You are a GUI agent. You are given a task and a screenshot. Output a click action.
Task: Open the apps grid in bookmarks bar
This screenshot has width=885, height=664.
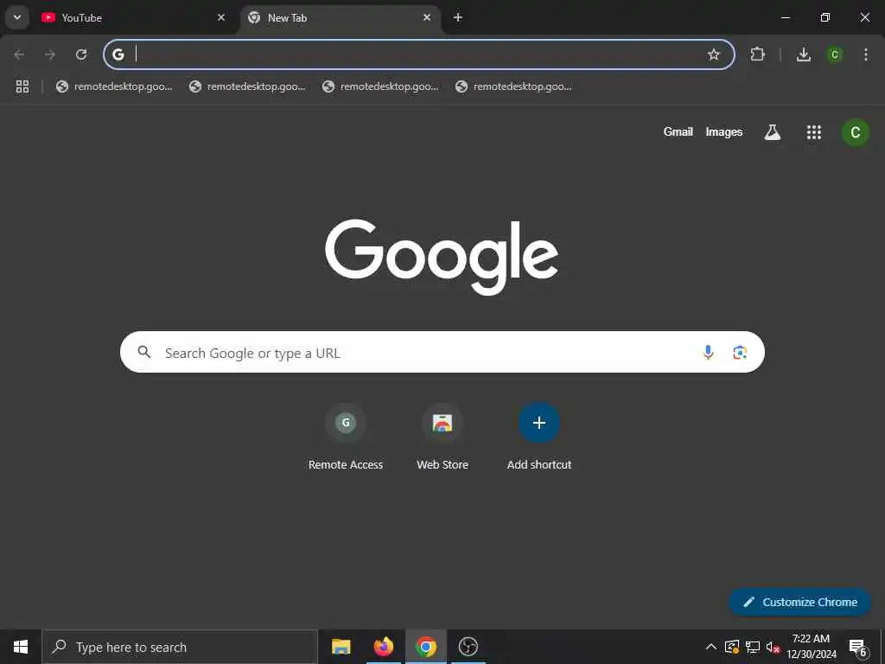(x=22, y=86)
